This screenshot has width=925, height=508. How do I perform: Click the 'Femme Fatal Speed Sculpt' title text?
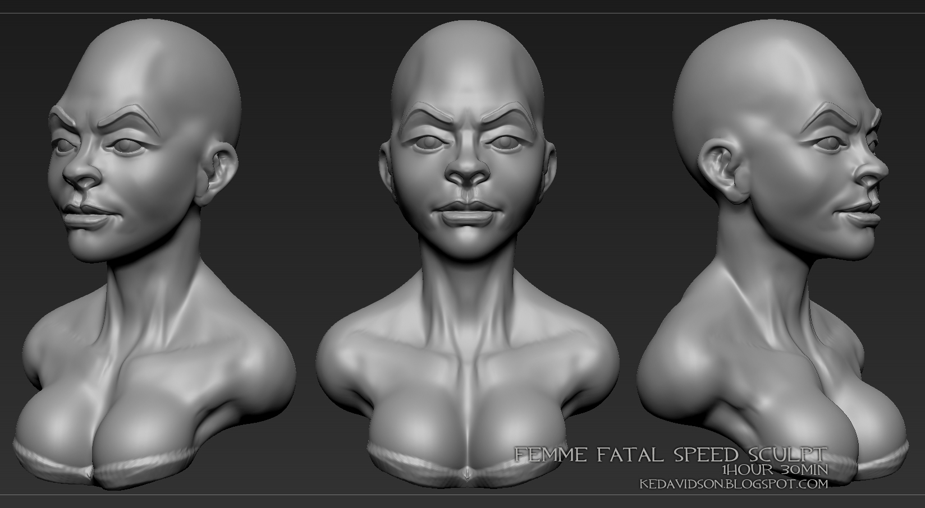671,454
